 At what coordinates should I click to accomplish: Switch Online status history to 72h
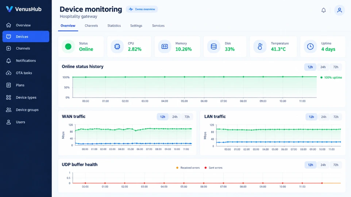tap(336, 67)
